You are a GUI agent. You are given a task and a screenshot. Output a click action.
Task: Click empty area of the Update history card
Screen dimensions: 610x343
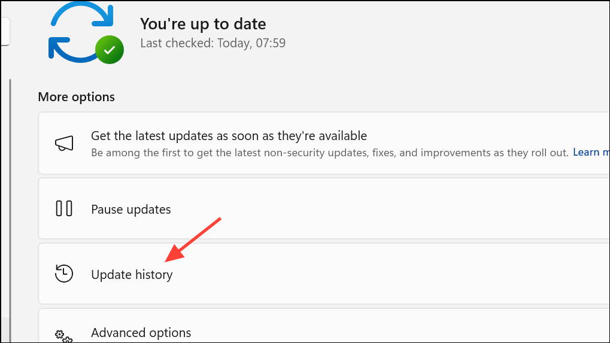[x=389, y=274]
